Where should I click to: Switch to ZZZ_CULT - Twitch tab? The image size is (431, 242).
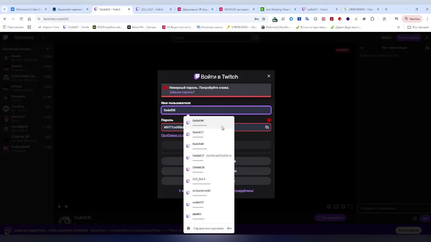click(x=154, y=9)
